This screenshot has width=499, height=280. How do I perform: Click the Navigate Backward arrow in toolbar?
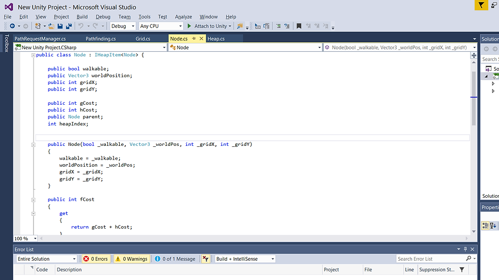(12, 26)
